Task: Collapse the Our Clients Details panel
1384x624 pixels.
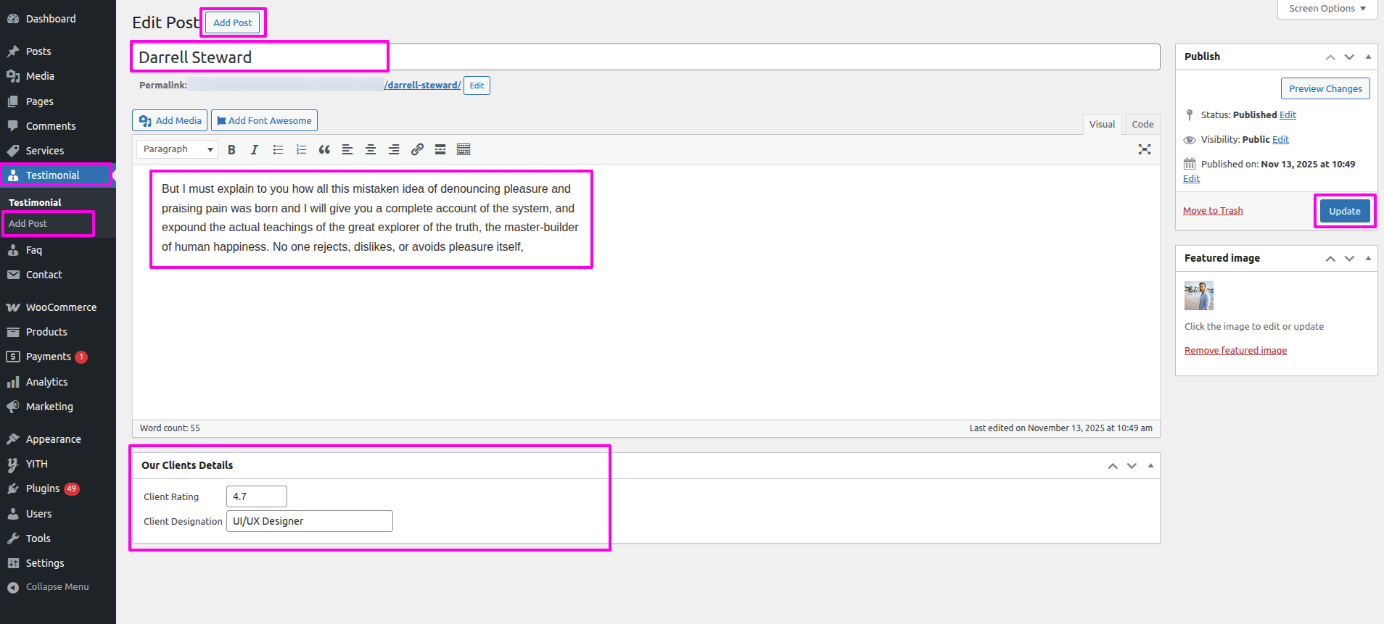Action: click(1150, 465)
